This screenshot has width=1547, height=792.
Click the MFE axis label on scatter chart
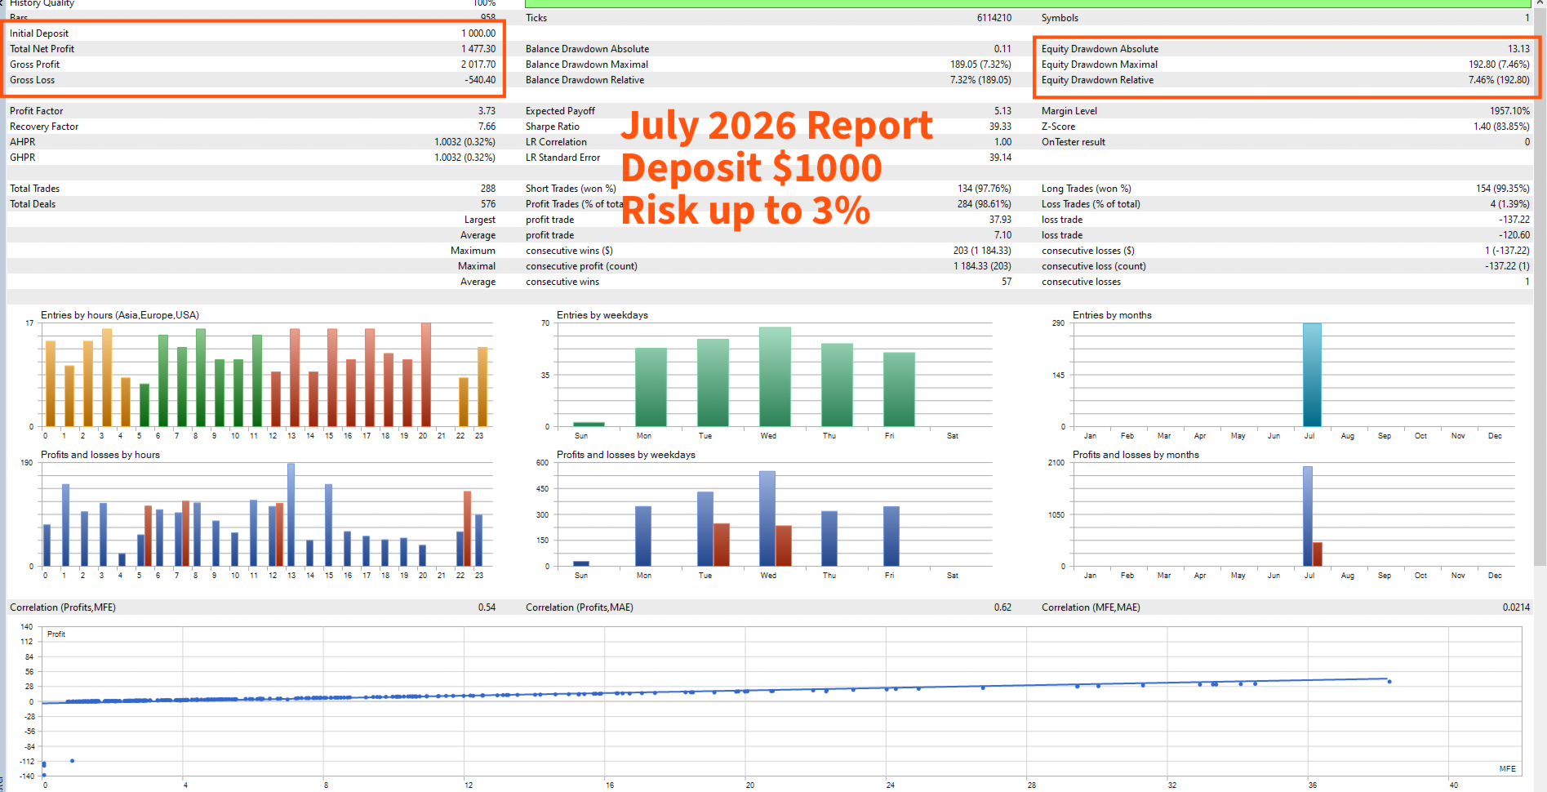point(1507,769)
